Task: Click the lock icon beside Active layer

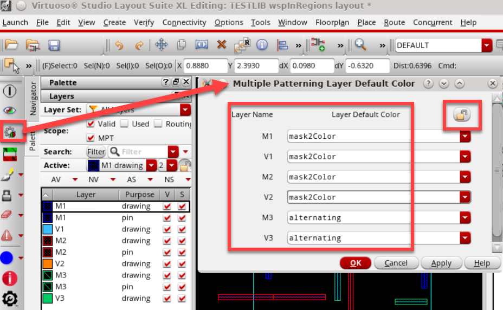Action: pos(185,165)
